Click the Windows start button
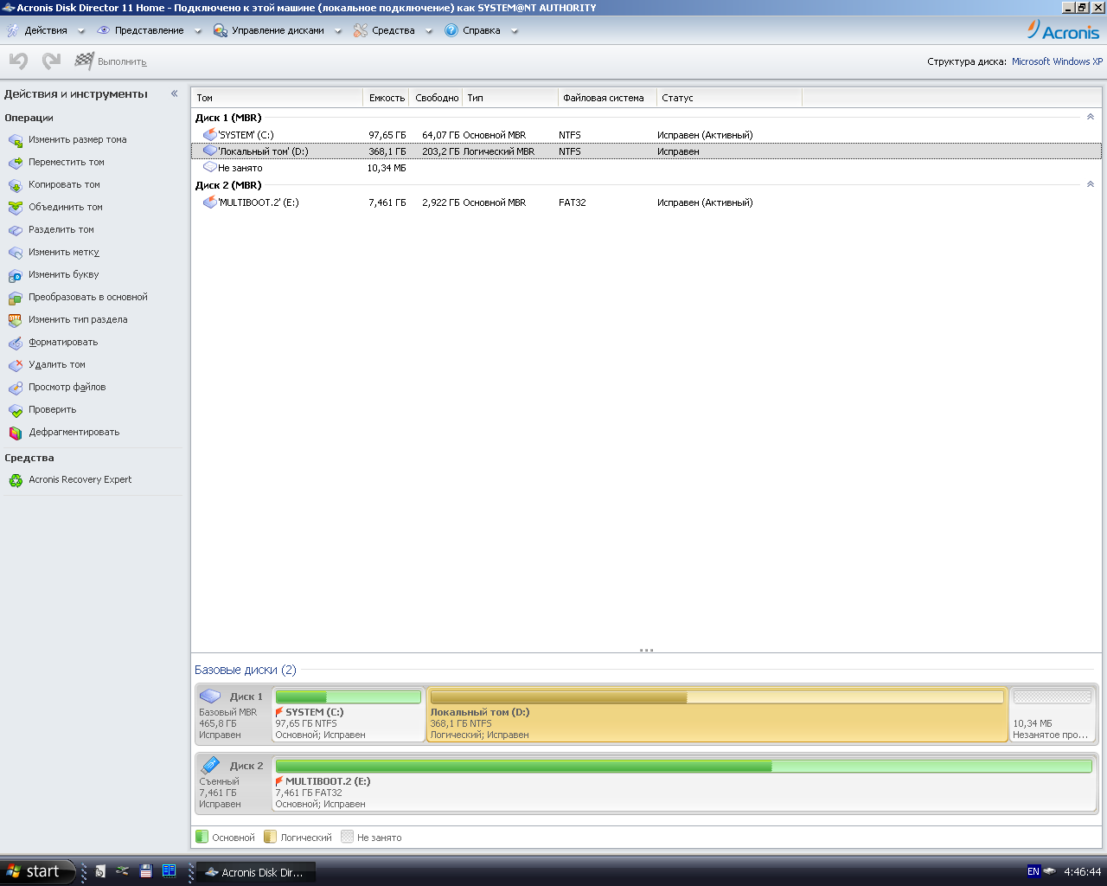This screenshot has width=1107, height=886. tap(35, 871)
